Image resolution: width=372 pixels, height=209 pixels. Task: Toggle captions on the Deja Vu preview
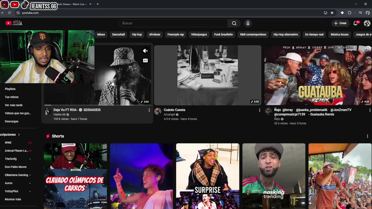(x=145, y=60)
